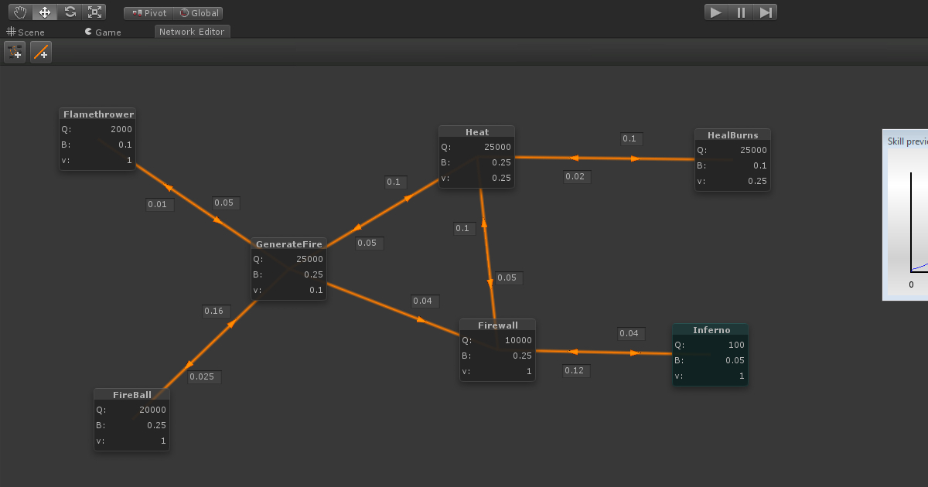Click the add node icon
This screenshot has height=487, width=928.
[15, 52]
